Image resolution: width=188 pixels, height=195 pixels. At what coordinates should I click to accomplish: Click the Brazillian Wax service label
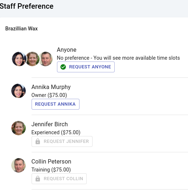[x=21, y=29]
